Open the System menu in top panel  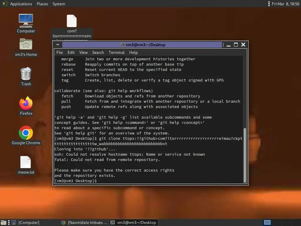59,4
